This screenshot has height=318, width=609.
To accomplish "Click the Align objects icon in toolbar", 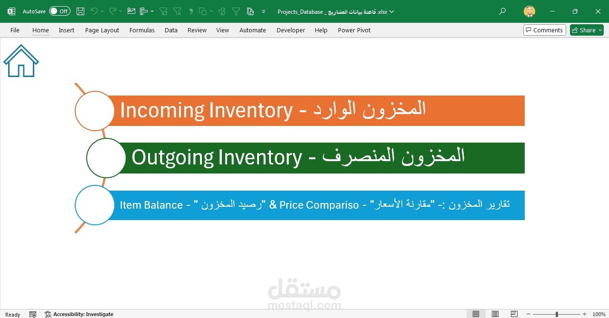I will point(144,11).
